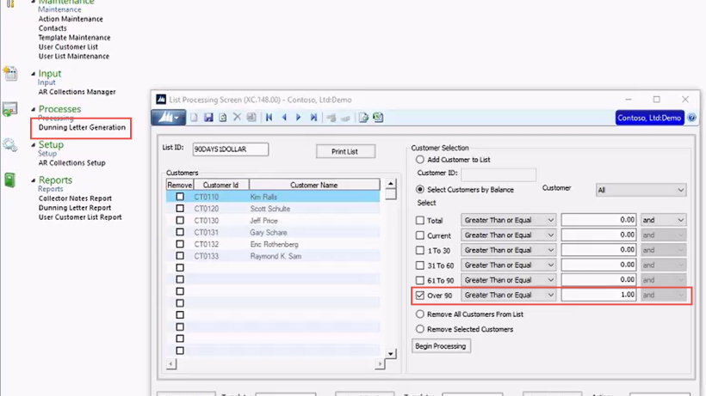
Task: Open the 31 To 60 operator dropdown
Action: pos(508,265)
